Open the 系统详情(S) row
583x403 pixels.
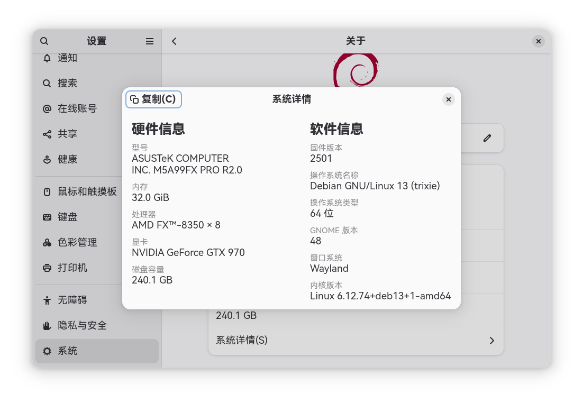pos(356,341)
